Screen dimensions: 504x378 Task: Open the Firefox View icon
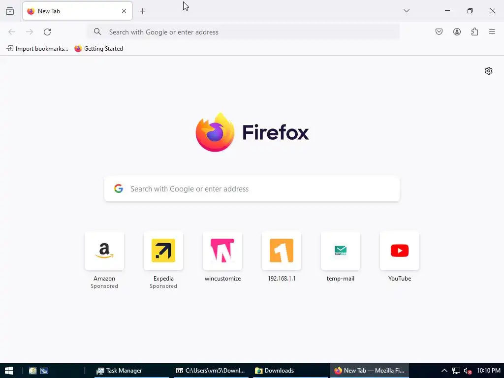pos(10,11)
